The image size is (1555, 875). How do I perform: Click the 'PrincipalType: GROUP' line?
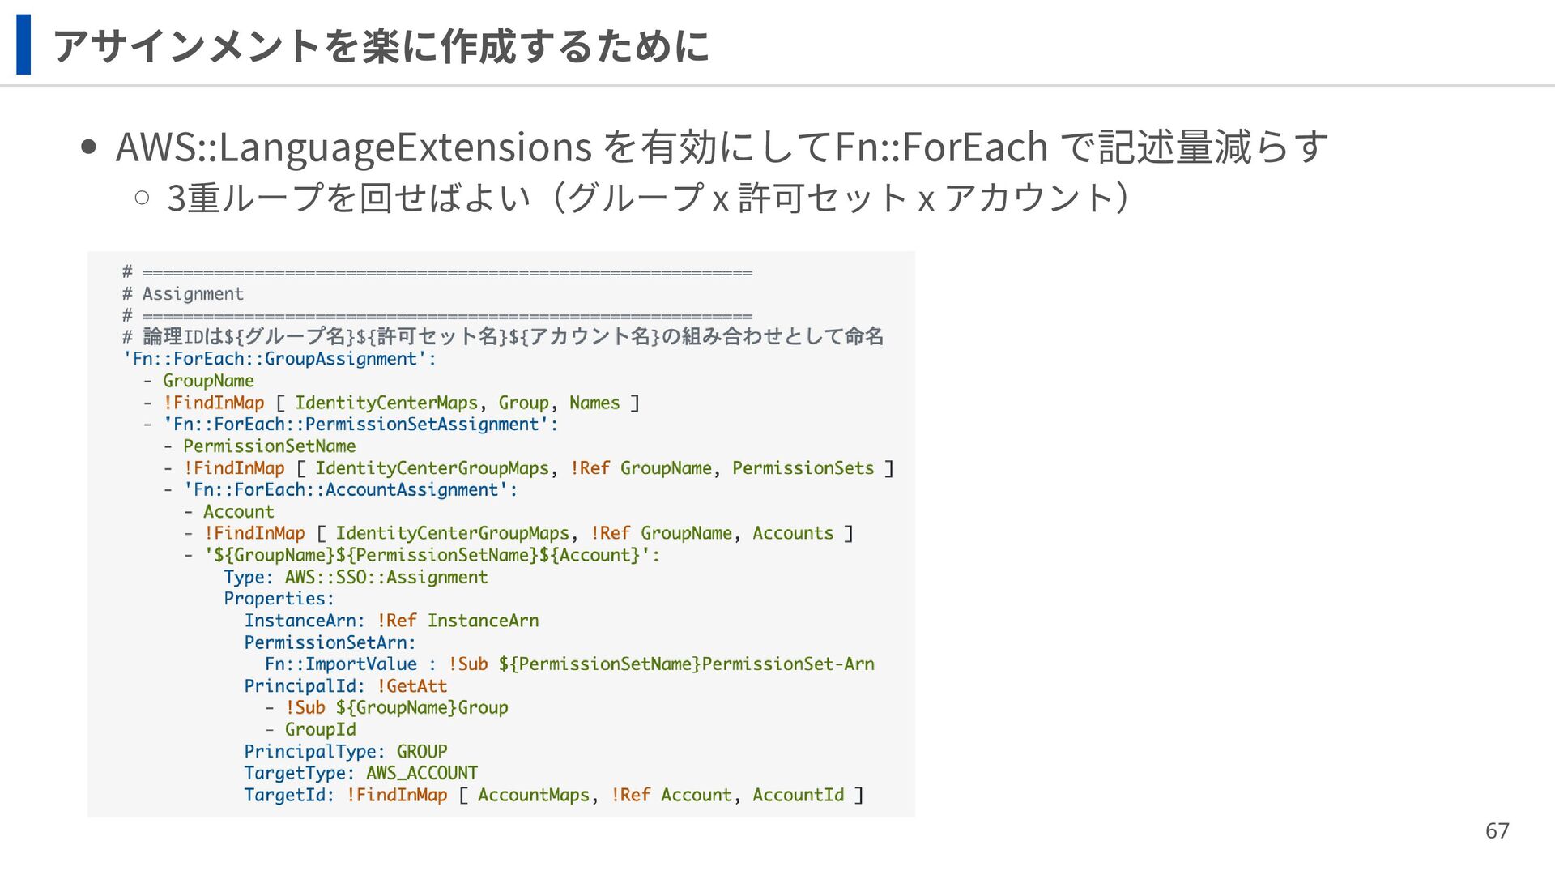coord(345,752)
